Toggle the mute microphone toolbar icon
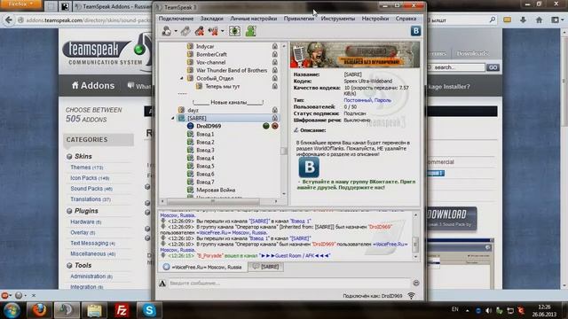 pos(199,32)
